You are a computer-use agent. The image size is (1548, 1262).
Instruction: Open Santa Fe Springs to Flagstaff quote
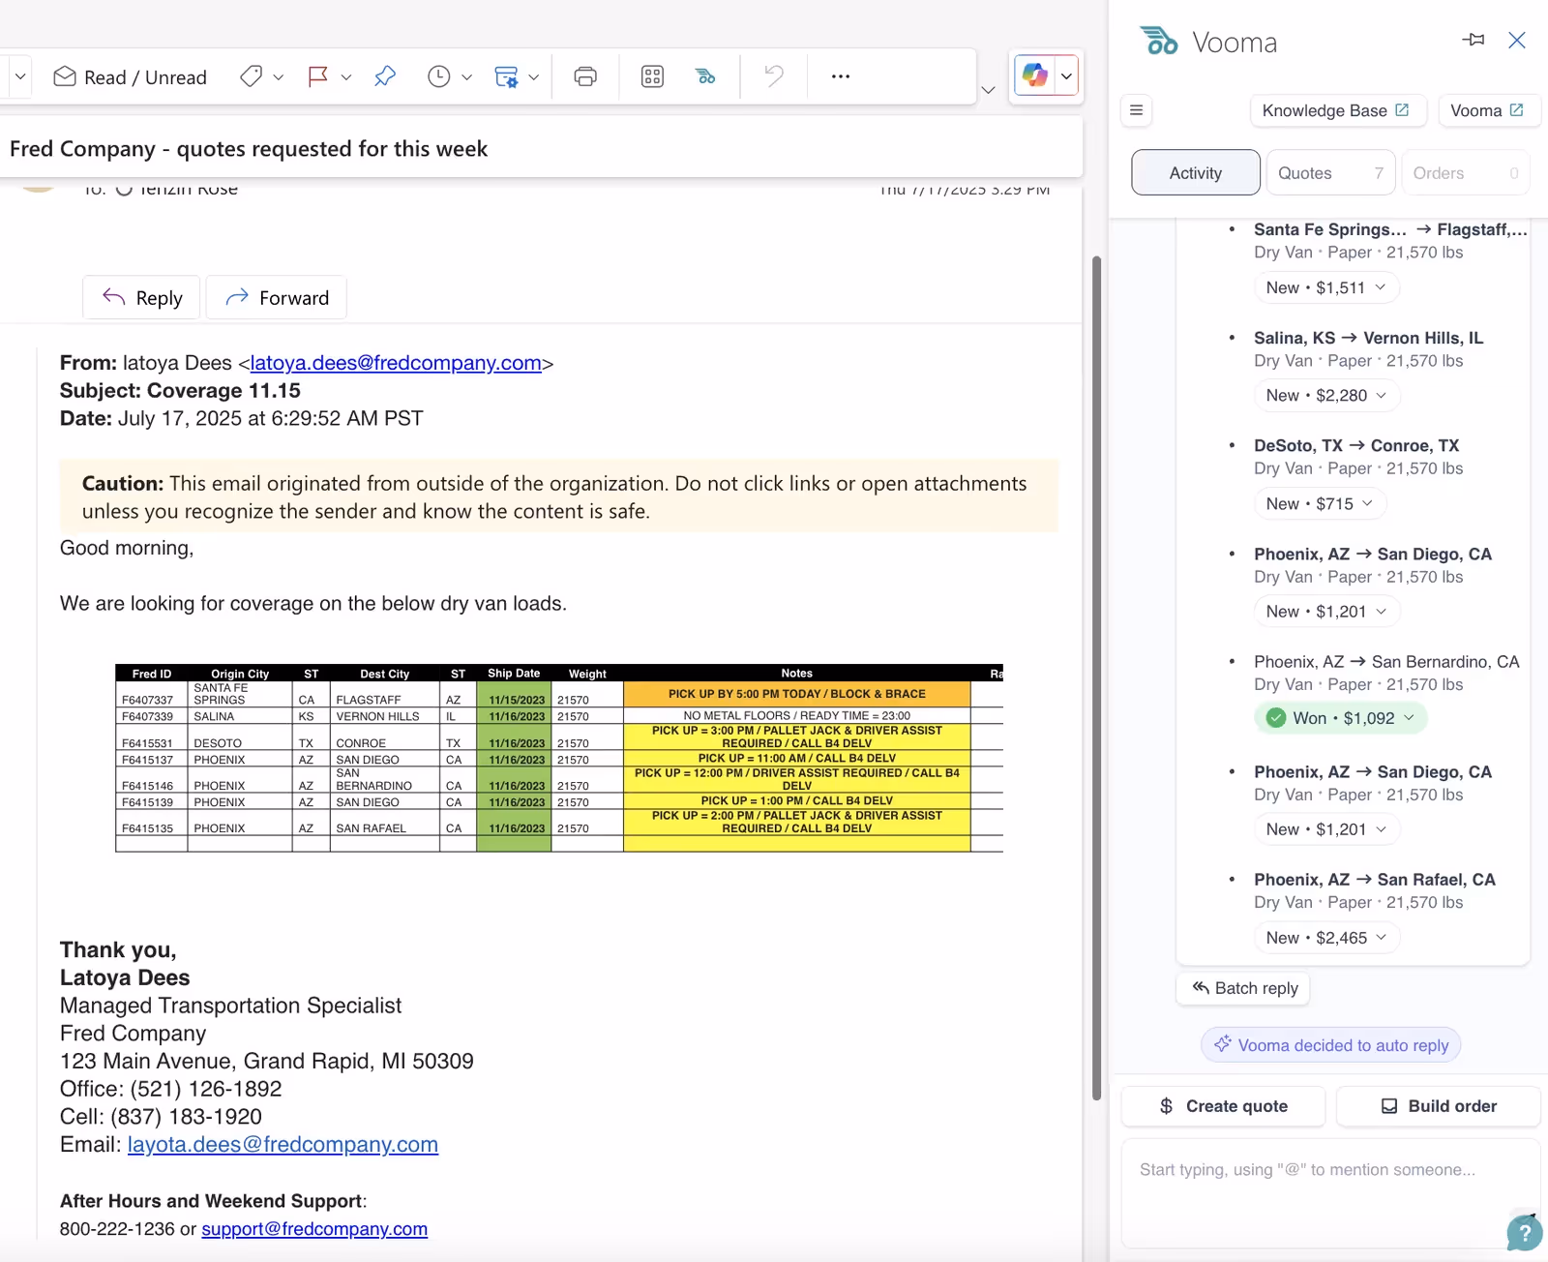pos(1390,229)
